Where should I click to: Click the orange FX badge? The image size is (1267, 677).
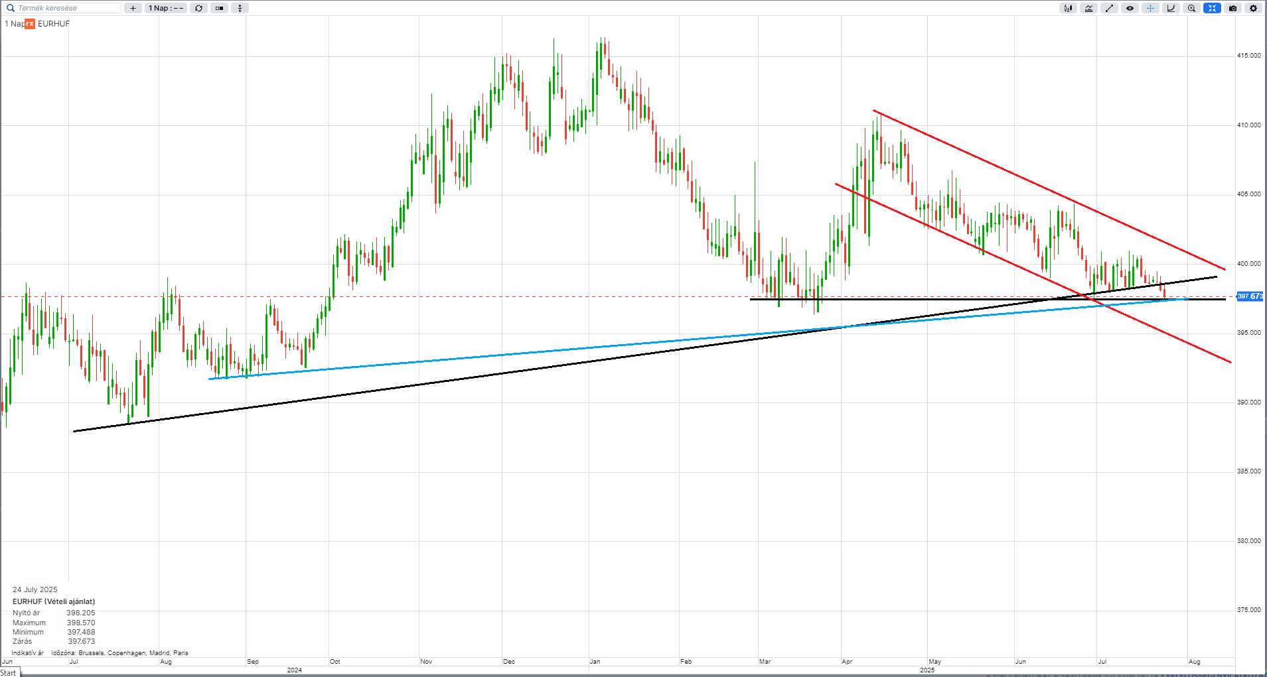[30, 24]
